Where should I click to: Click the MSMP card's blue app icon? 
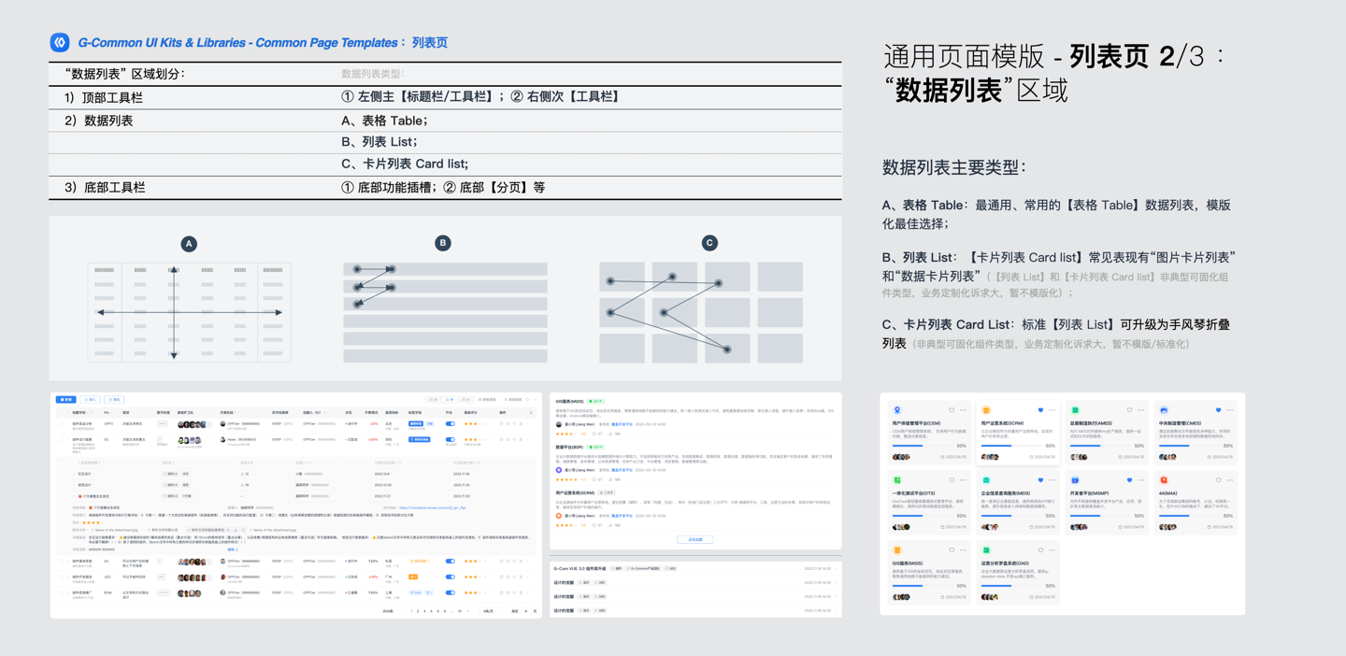coord(1075,479)
